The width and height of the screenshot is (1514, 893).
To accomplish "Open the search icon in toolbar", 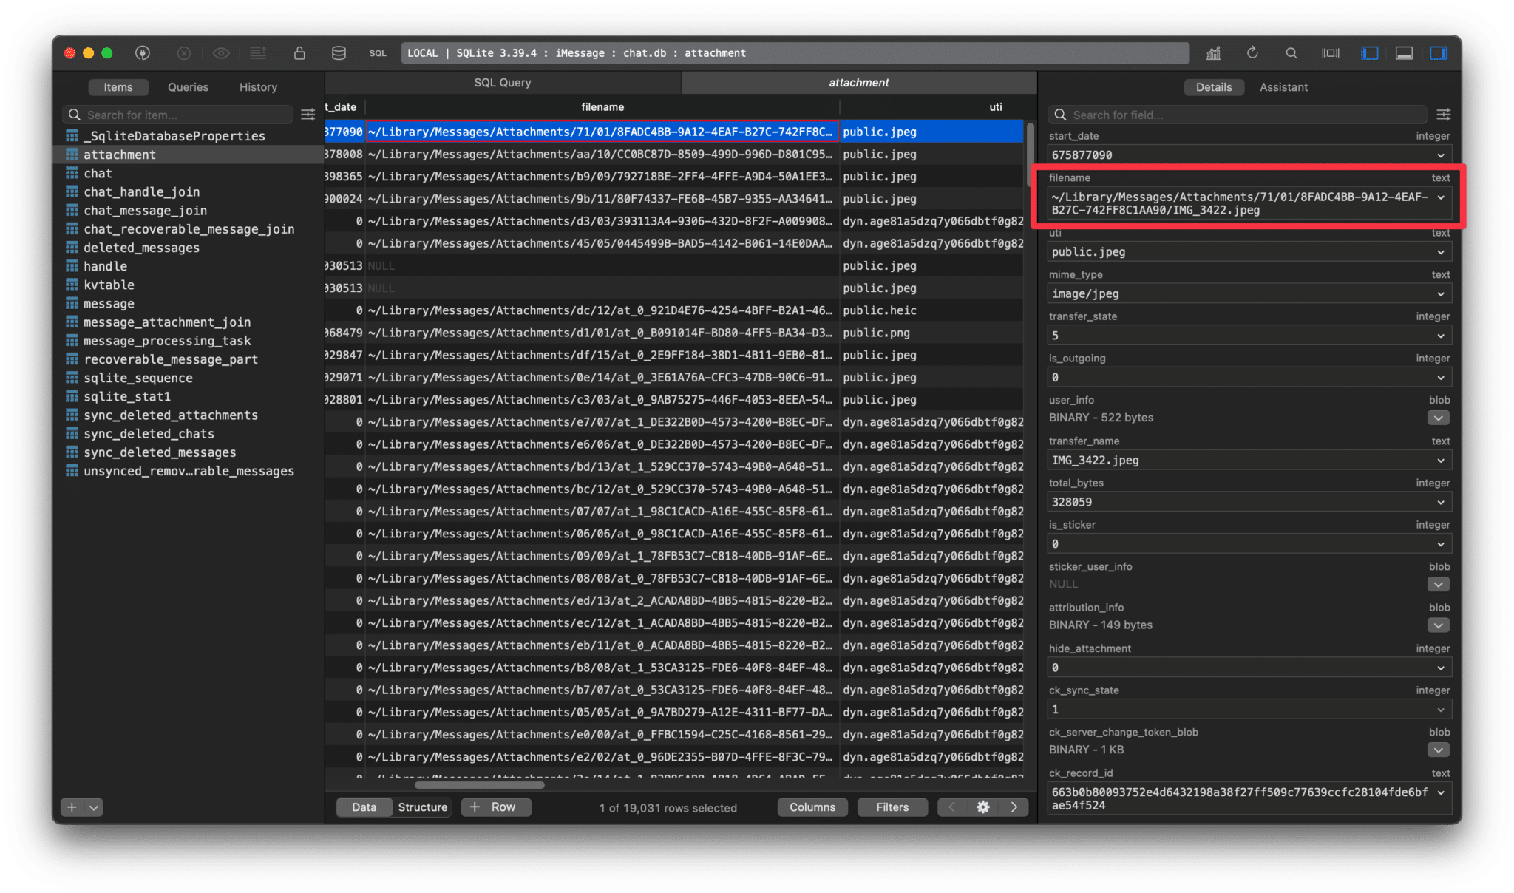I will [x=1291, y=52].
